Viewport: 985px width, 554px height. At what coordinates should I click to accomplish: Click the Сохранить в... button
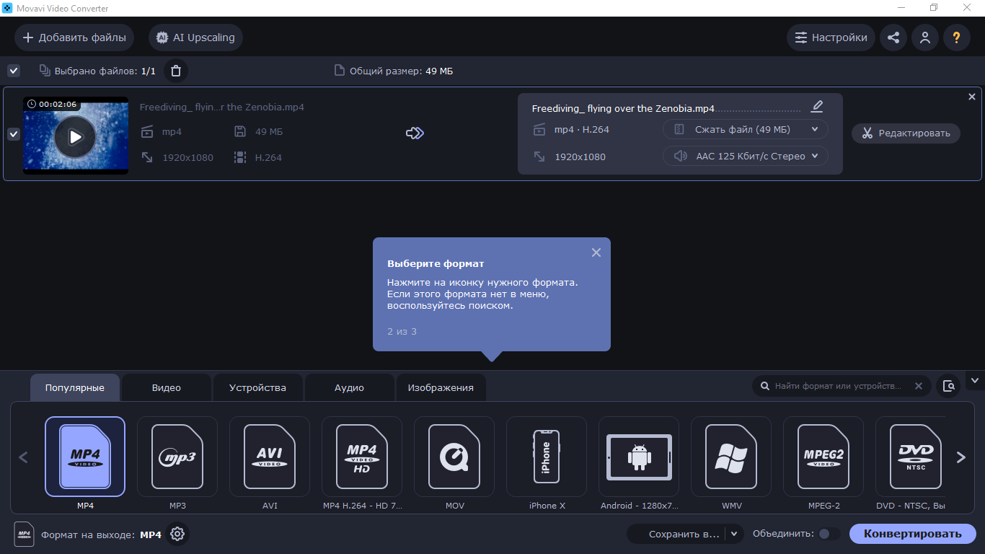pyautogui.click(x=676, y=535)
